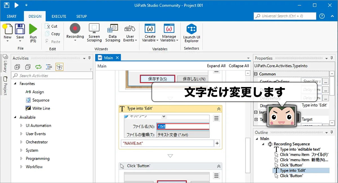This screenshot has height=183, width=338.
Task: Click the run icon in title bar
Action: tap(16, 5)
